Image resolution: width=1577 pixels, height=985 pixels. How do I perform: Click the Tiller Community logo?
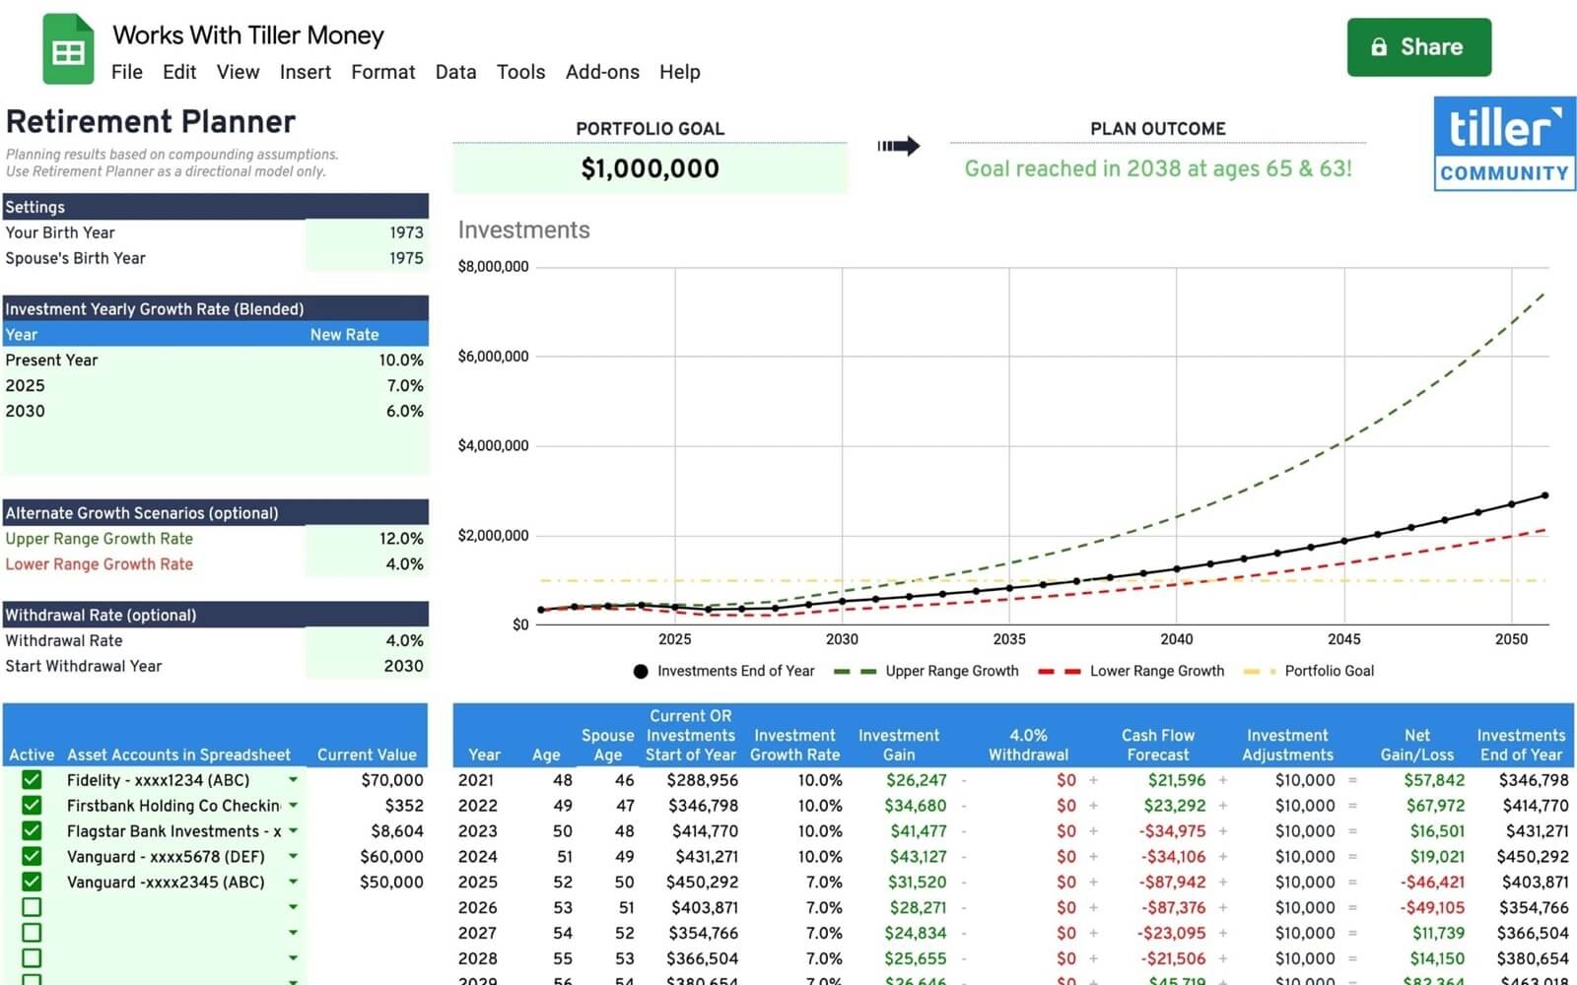tap(1503, 144)
